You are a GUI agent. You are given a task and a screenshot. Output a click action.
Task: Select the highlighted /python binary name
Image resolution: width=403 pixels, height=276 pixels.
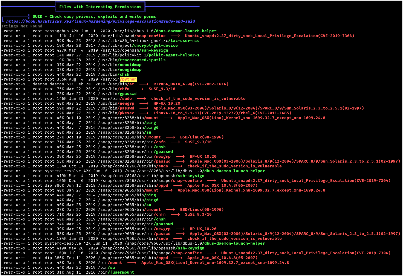point(128,79)
